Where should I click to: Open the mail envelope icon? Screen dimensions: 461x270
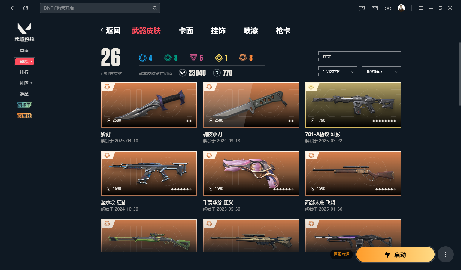375,8
